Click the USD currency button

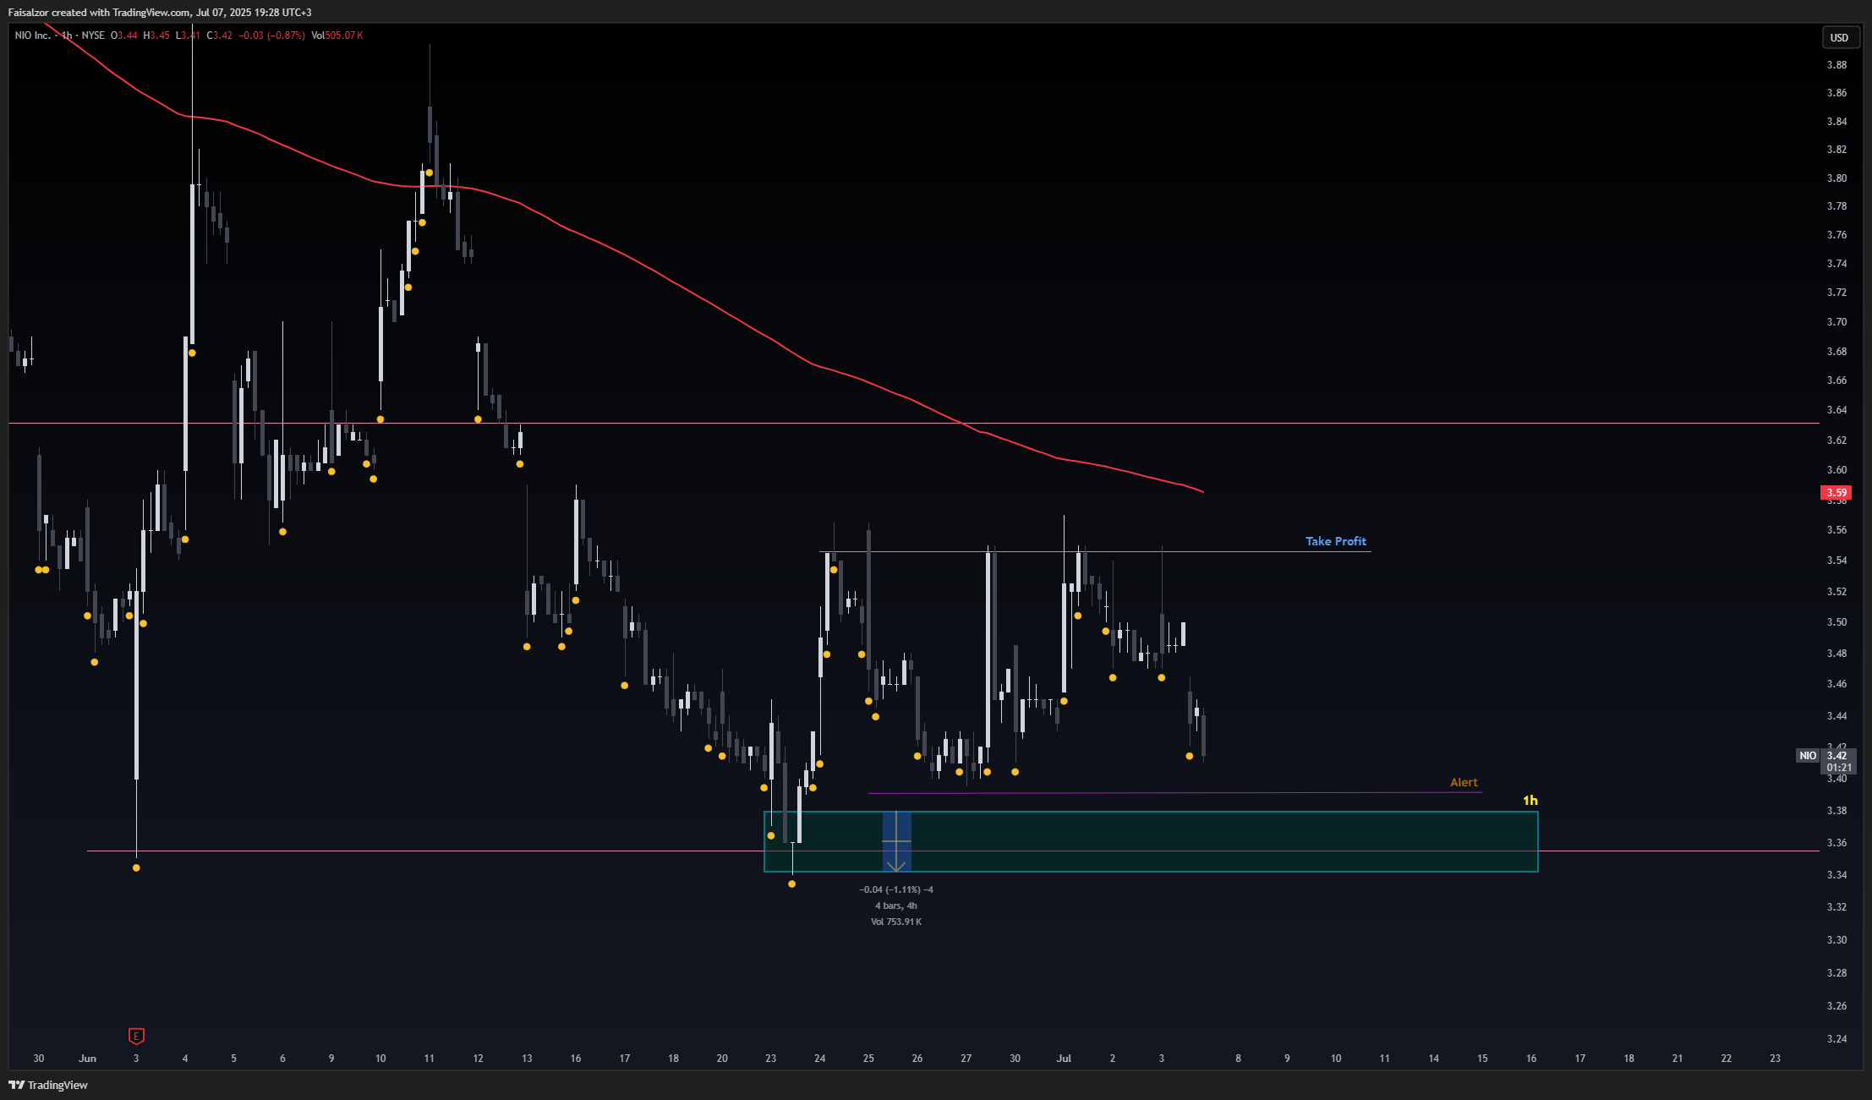point(1839,37)
